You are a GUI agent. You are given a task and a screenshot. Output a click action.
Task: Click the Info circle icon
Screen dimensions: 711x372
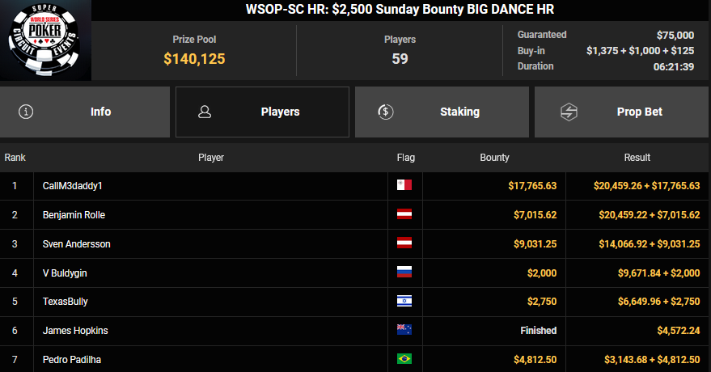click(27, 112)
